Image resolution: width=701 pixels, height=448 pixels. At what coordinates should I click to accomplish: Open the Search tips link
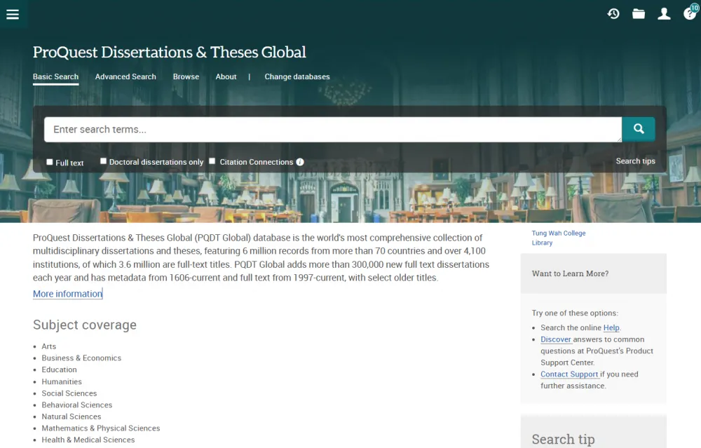[x=635, y=161]
